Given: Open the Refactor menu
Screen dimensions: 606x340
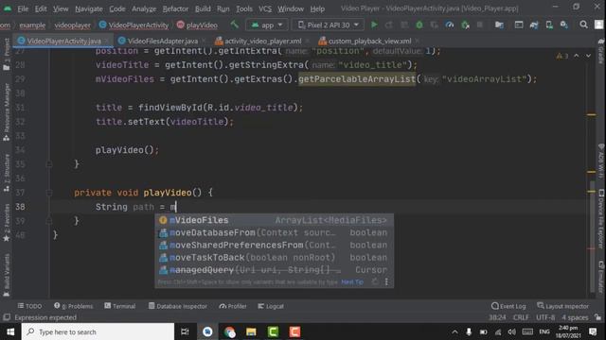Looking at the screenshot, I should pyautogui.click(x=175, y=8).
